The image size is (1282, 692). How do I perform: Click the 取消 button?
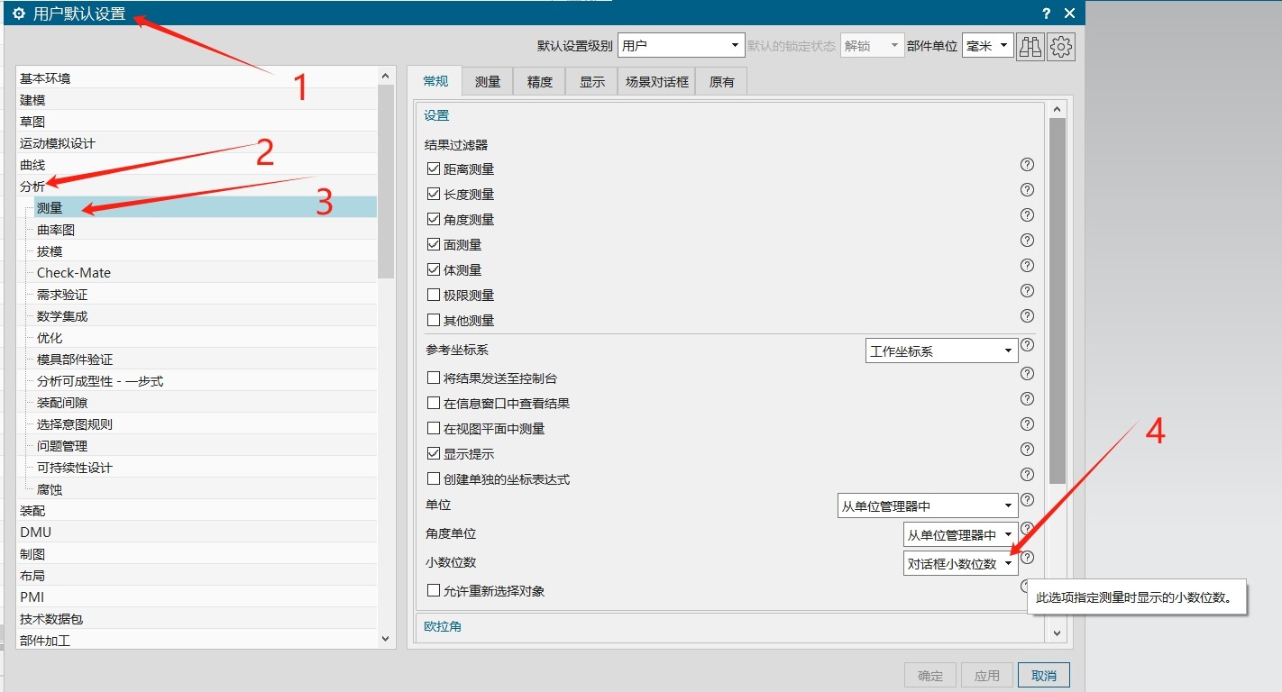[x=1044, y=675]
